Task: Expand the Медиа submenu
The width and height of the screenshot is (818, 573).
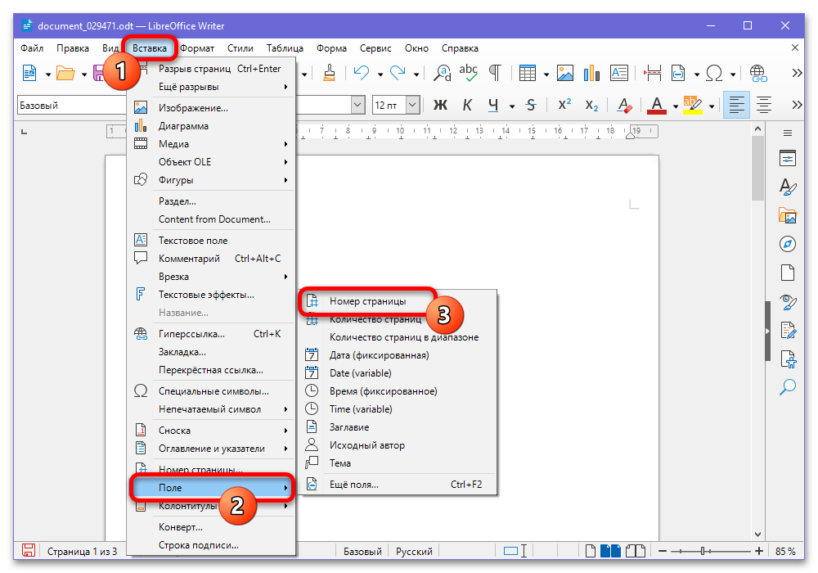Action: 211,144
